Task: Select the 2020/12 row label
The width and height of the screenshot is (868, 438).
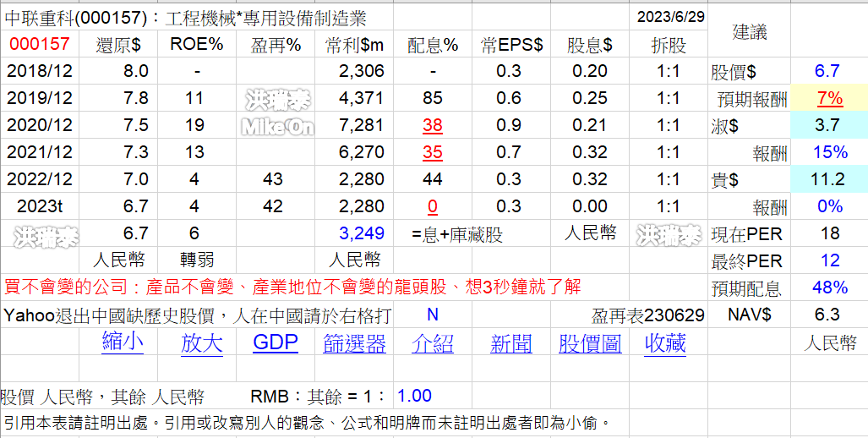Action: click(x=40, y=125)
